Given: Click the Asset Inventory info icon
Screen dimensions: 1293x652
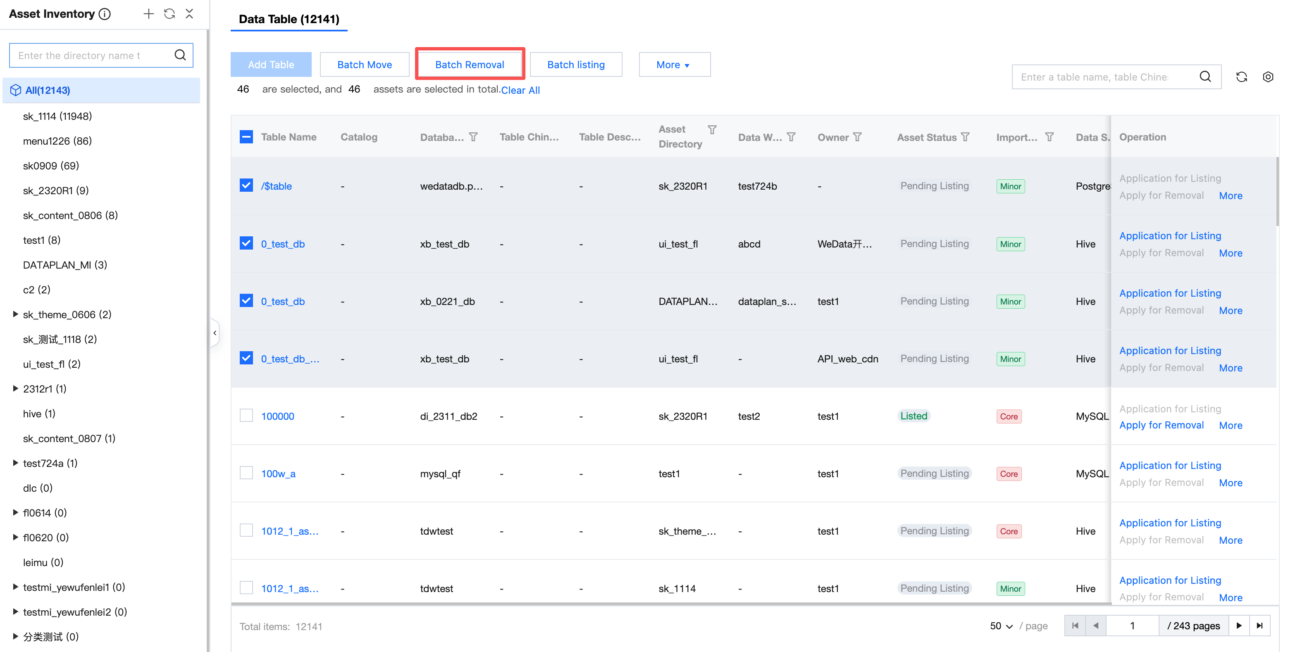Looking at the screenshot, I should click(x=105, y=14).
